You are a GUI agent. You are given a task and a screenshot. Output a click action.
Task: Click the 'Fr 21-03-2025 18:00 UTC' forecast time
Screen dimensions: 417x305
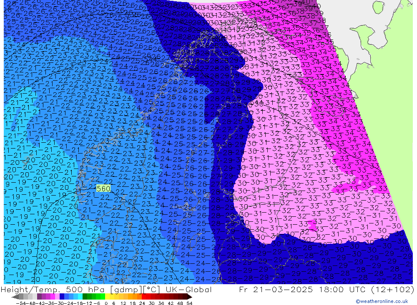303,289
